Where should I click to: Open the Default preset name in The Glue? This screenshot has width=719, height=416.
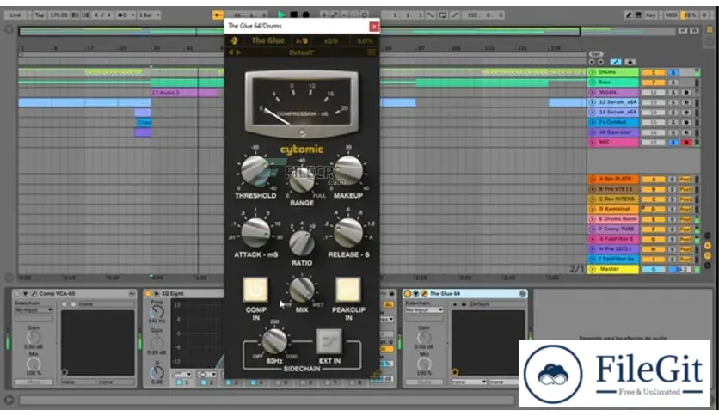[301, 52]
